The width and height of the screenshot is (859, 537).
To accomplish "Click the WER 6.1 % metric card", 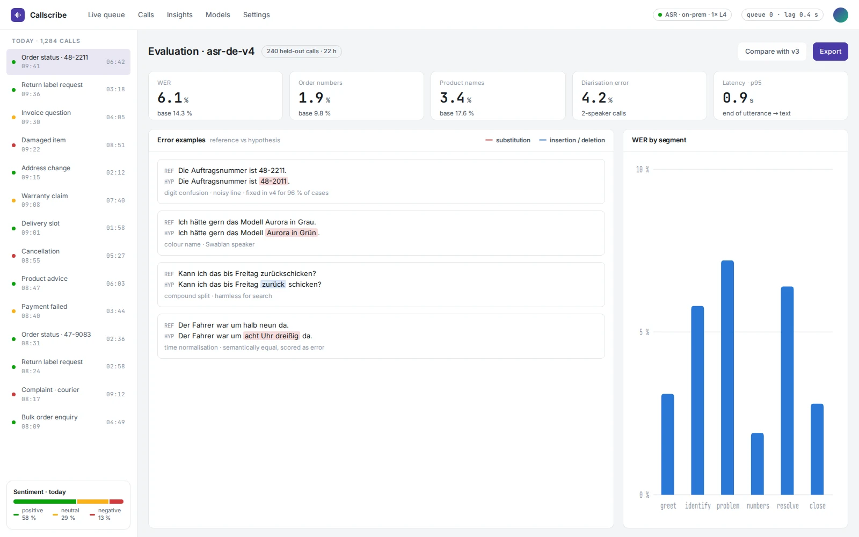I will click(215, 96).
